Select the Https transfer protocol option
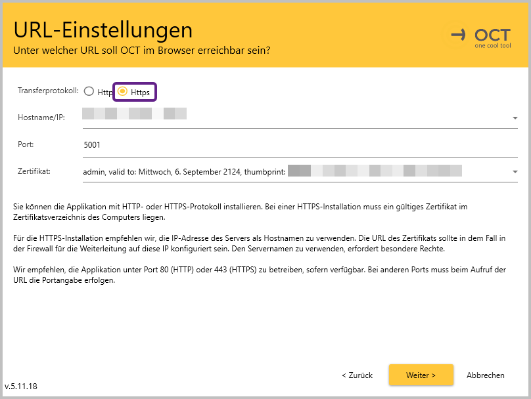Viewport: 531px width, 399px height. pyautogui.click(x=123, y=92)
